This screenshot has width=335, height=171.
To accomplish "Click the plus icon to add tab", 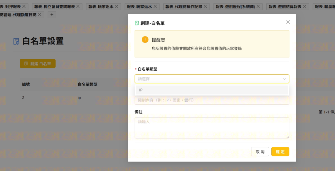I will point(52,15).
